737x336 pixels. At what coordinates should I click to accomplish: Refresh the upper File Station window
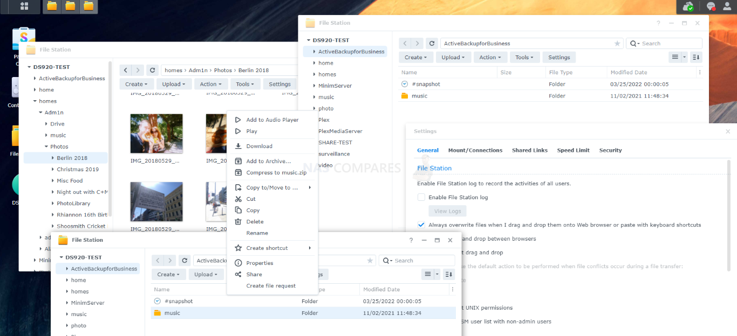432,43
